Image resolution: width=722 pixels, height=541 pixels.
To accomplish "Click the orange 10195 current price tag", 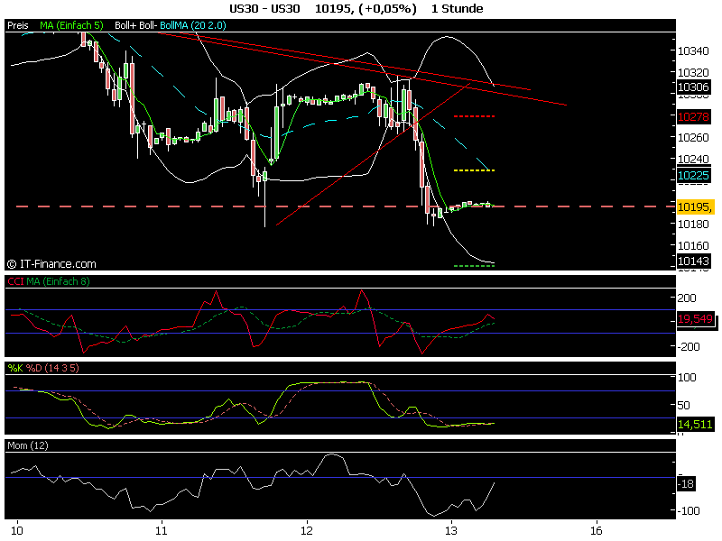I will (x=695, y=206).
